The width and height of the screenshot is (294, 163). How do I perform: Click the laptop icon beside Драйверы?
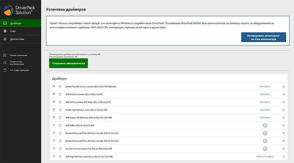[5, 23]
